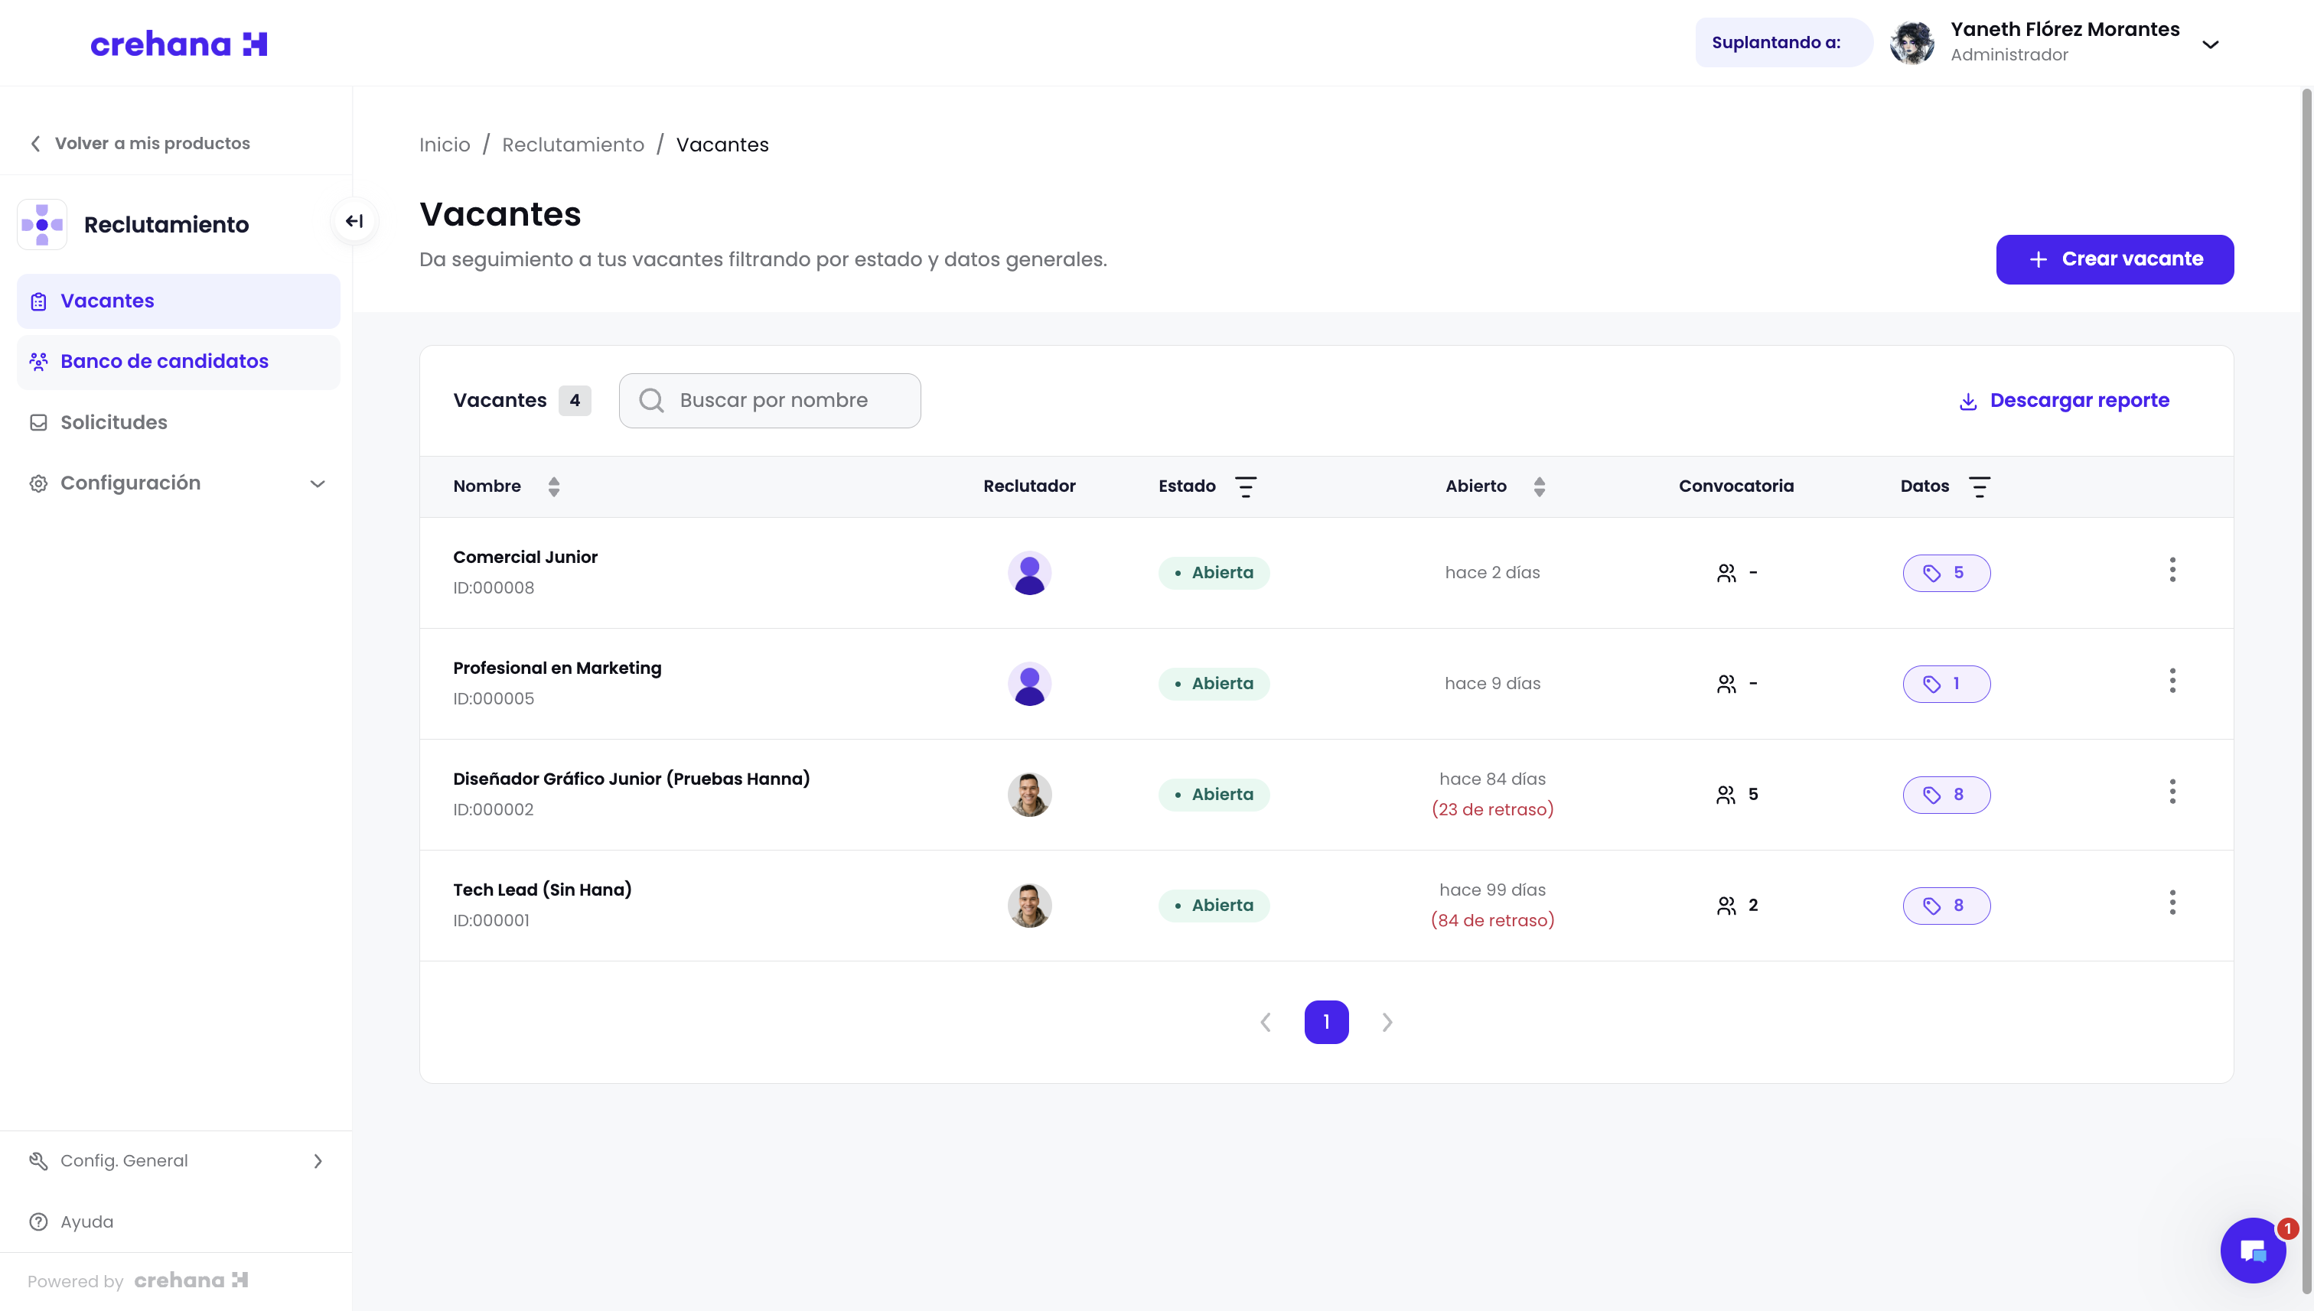Go to Banco de candidatos
This screenshot has width=2314, height=1311.
click(164, 361)
